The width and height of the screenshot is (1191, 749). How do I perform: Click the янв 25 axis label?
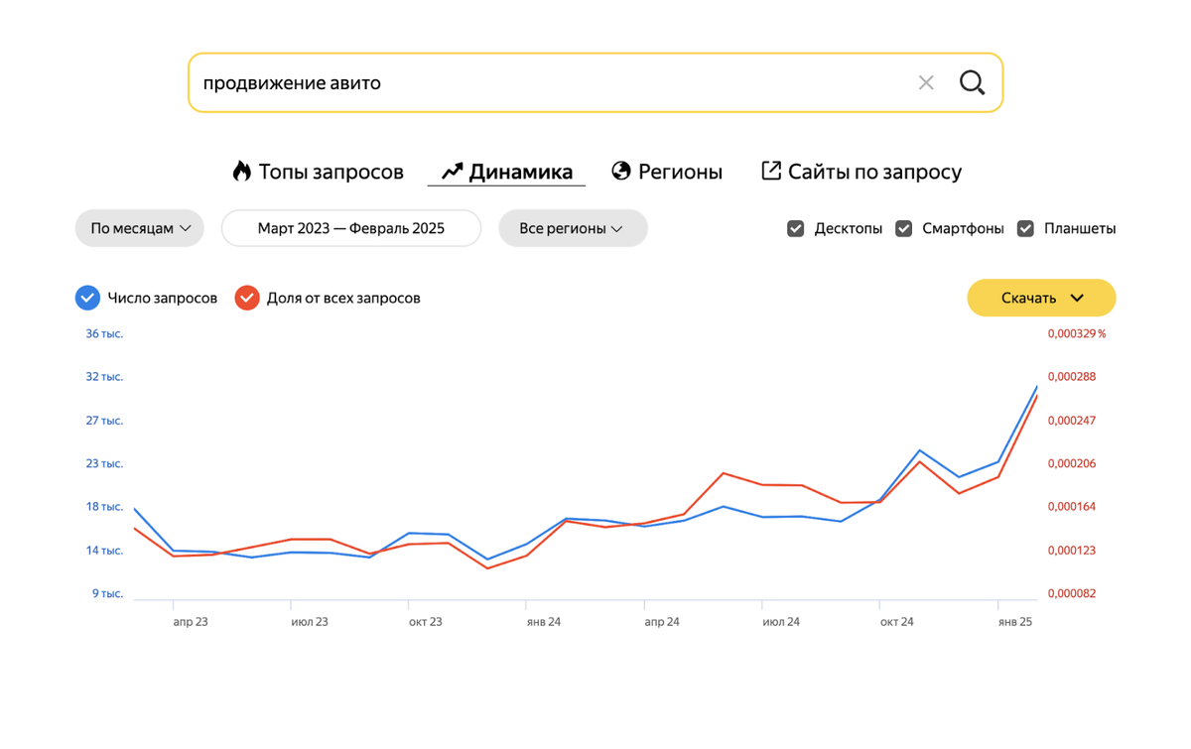1015,622
